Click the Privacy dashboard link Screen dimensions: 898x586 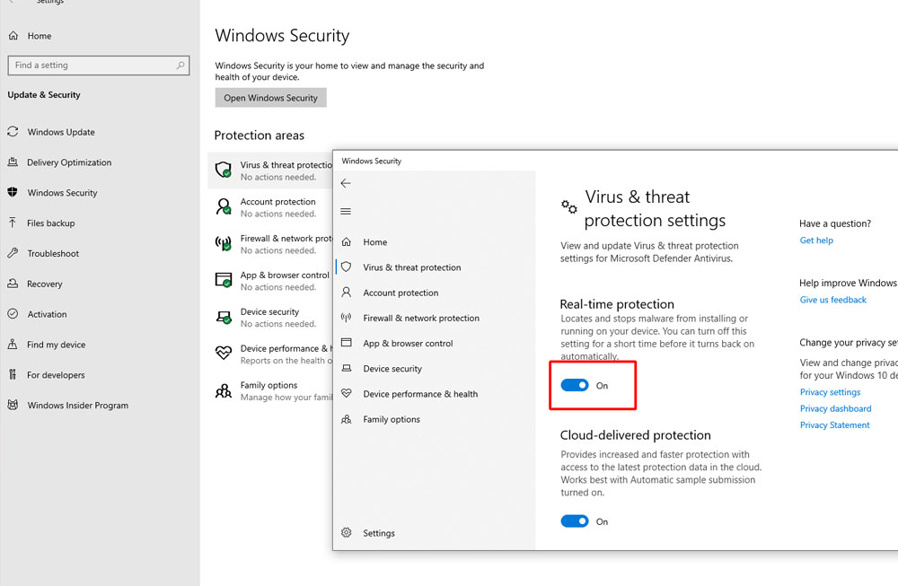click(x=835, y=408)
